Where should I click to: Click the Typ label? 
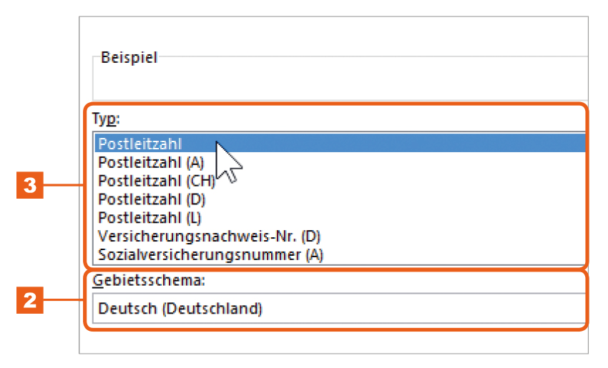point(106,119)
